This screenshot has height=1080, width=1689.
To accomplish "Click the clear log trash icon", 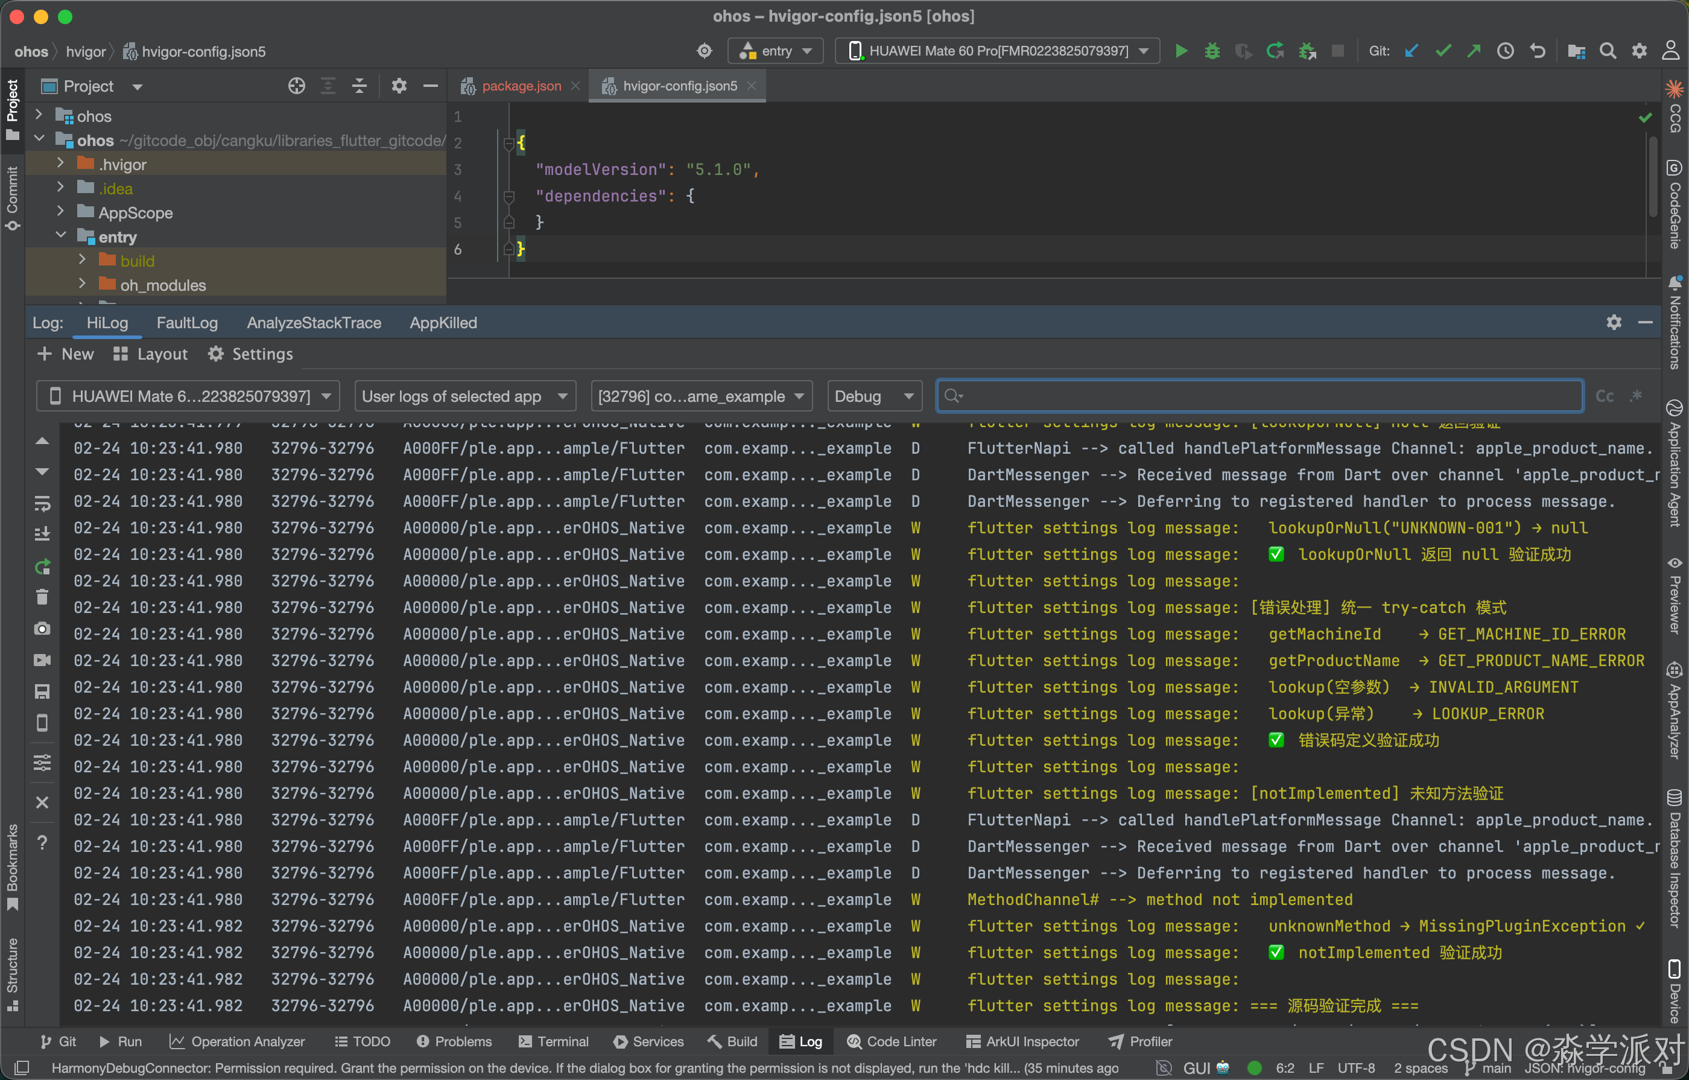I will click(x=42, y=597).
